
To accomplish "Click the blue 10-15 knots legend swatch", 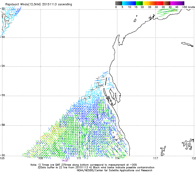I will pyautogui.click(x=132, y=3).
